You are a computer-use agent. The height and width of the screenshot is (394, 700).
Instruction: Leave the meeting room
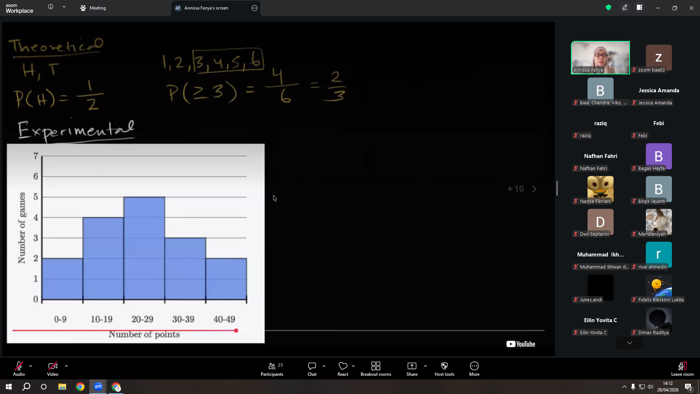tap(682, 369)
